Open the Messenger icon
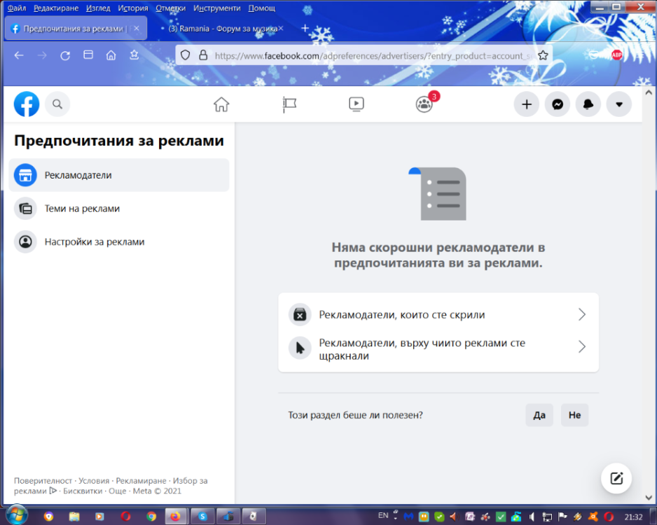 pos(558,104)
